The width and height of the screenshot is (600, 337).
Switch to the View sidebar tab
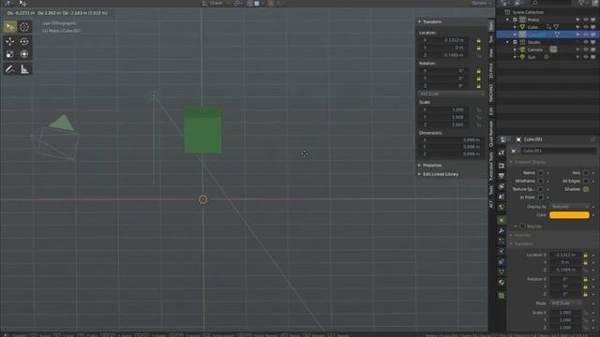pos(491,53)
